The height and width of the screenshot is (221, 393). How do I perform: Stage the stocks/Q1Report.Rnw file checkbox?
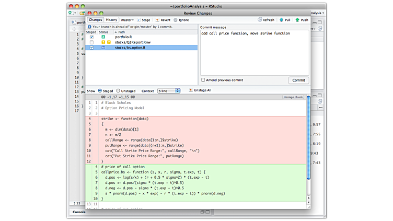91,42
